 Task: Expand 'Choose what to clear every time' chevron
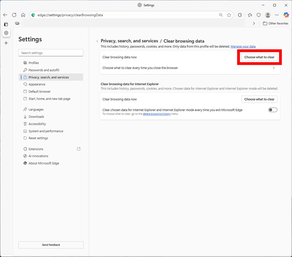tap(274, 68)
